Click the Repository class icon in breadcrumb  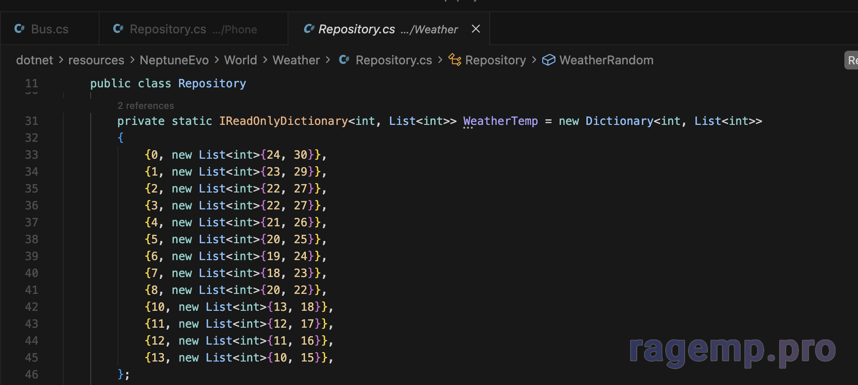454,60
